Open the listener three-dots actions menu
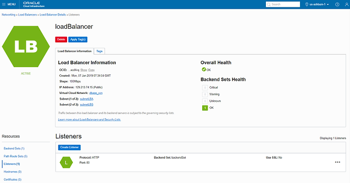Screen dimensions: 350x183 point(337,162)
